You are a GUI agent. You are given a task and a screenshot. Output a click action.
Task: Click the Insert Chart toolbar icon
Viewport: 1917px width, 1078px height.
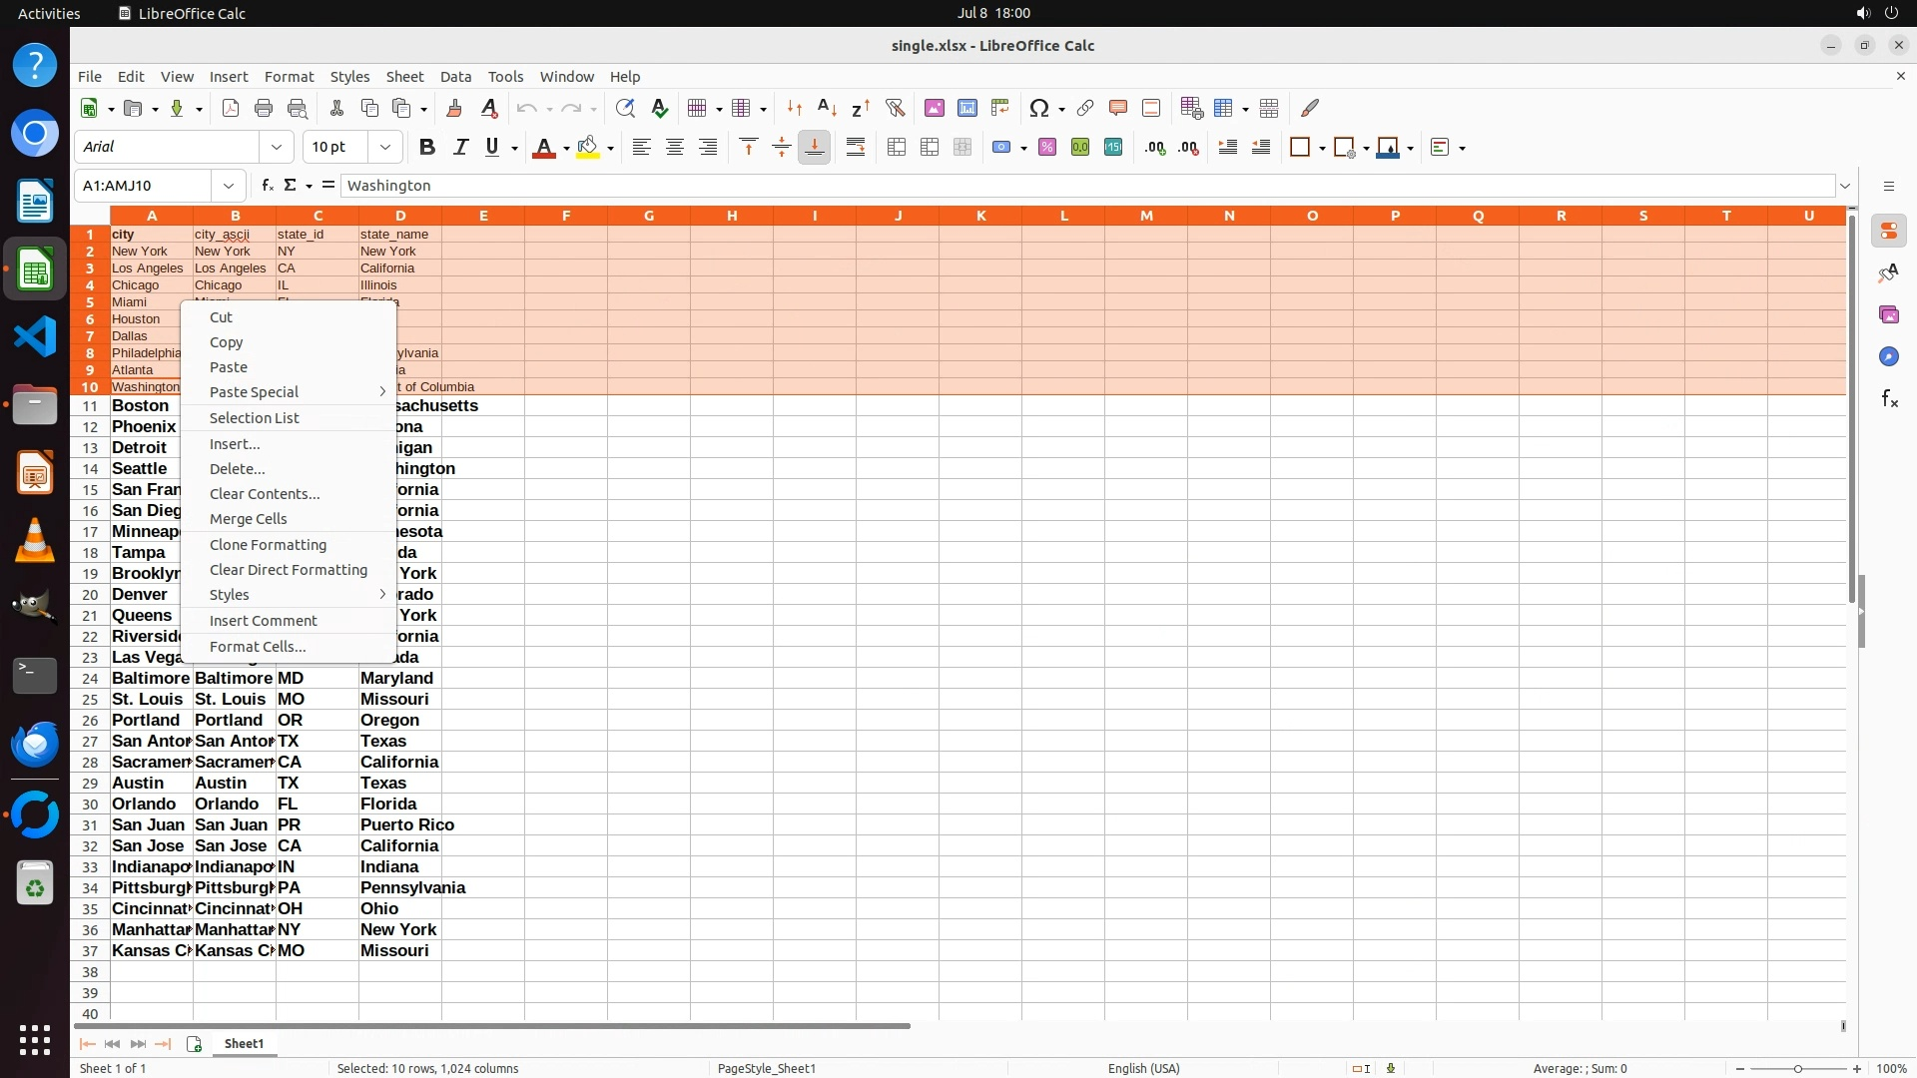(x=966, y=108)
